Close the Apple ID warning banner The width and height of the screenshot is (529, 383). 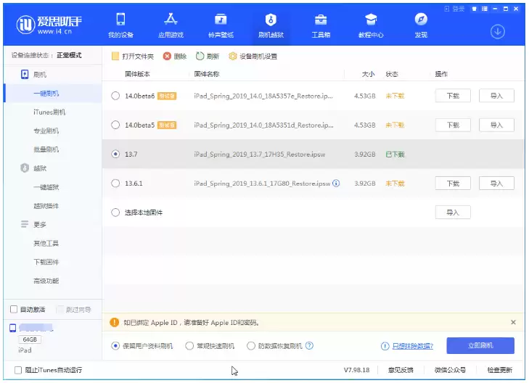coord(513,322)
